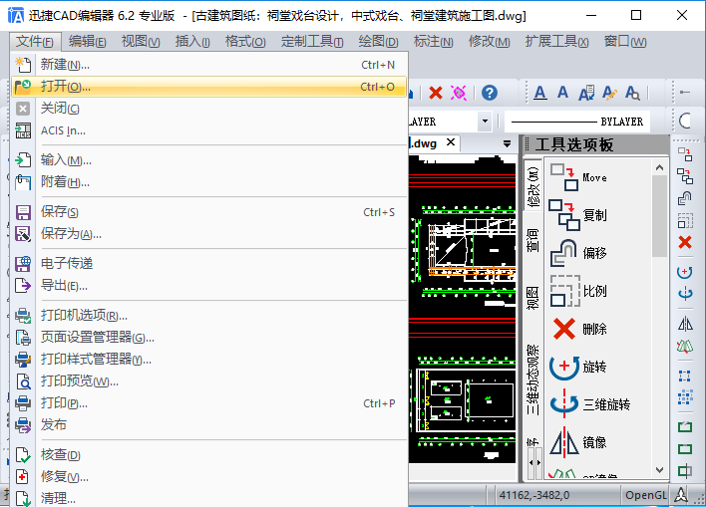Click the find text A magnifier icon

(632, 93)
